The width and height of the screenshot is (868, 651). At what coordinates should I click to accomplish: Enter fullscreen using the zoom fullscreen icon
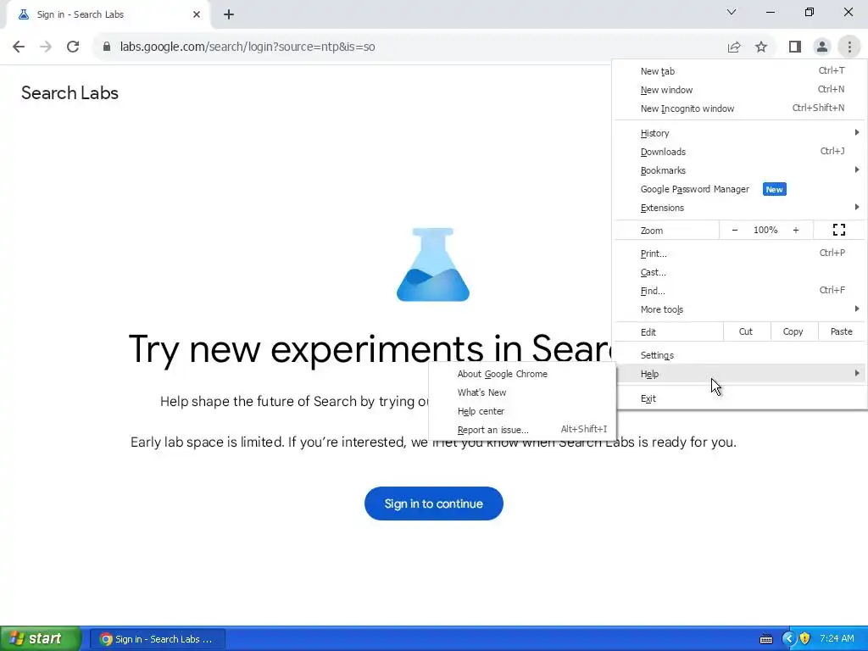click(x=839, y=230)
